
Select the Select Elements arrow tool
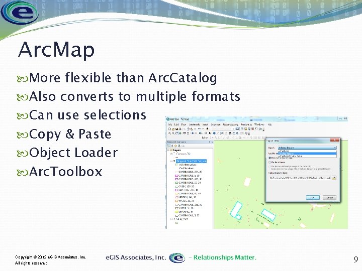[x=210, y=133]
